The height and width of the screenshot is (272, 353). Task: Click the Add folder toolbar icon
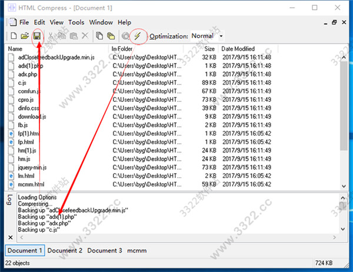[111, 36]
